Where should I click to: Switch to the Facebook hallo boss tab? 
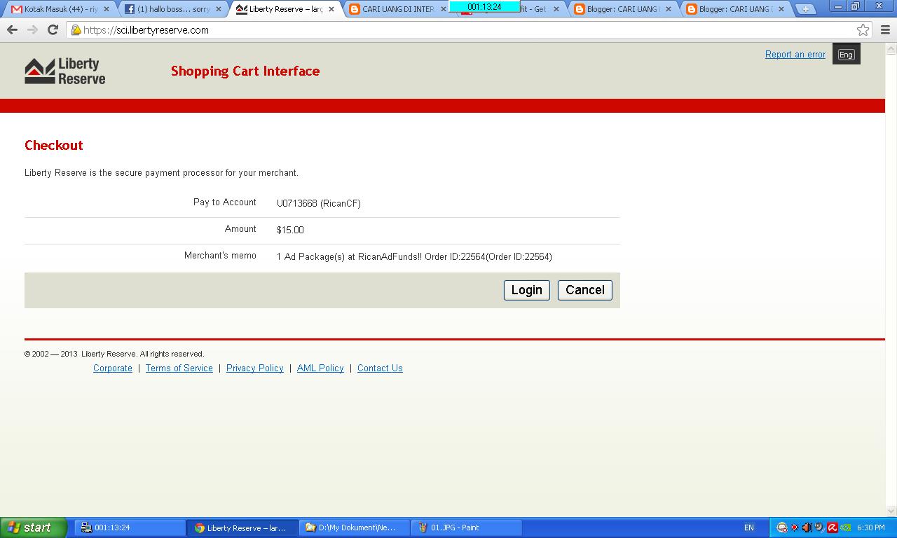tap(174, 9)
